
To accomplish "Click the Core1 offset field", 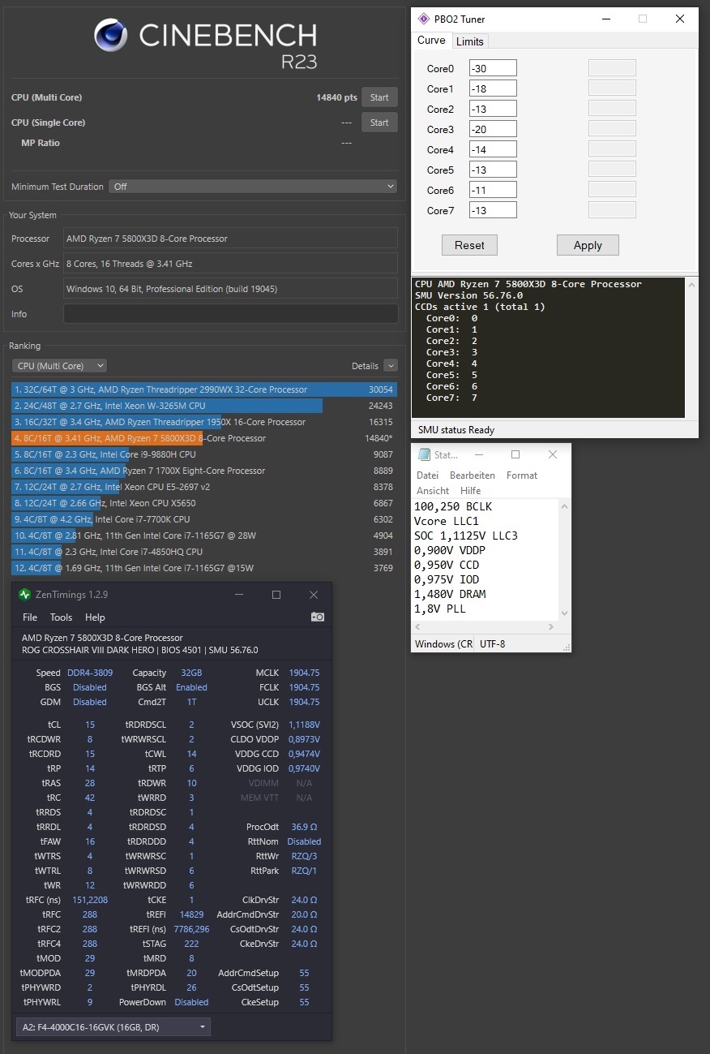I will tap(492, 88).
